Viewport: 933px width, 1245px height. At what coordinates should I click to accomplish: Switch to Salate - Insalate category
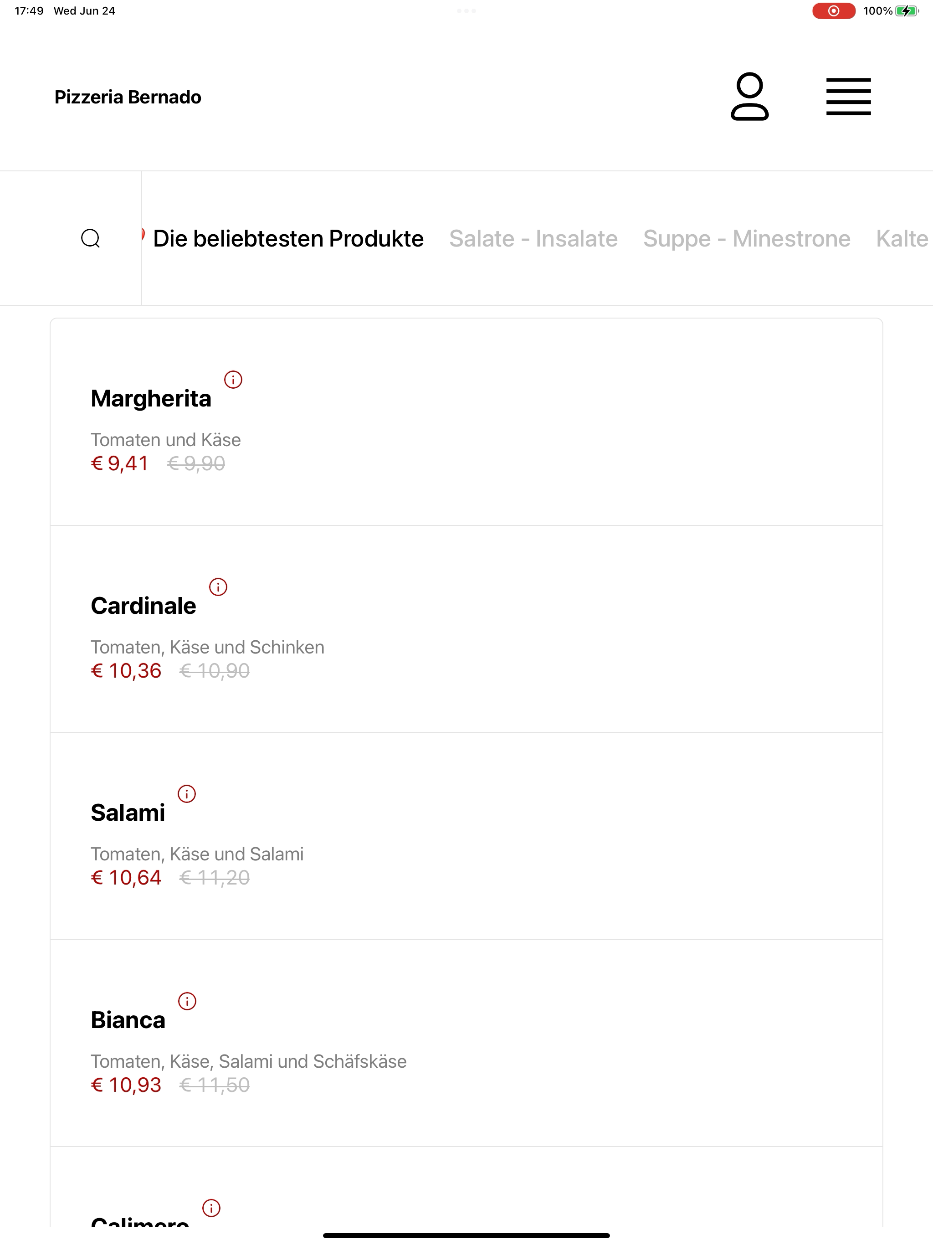[533, 239]
